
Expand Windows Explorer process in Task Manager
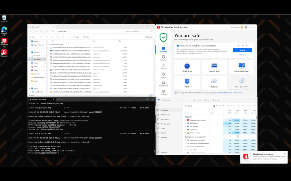[x=185, y=133]
